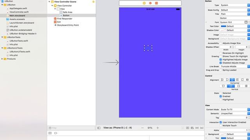Set vertical alignment to center
Image resolution: width=250 pixels, height=140 pixels.
231,86
